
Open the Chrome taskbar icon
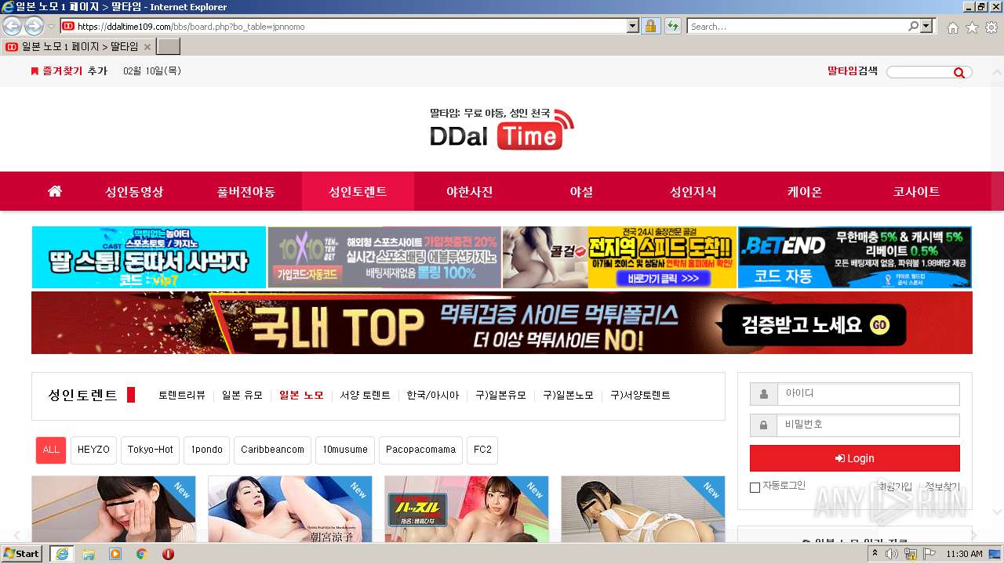pyautogui.click(x=142, y=554)
